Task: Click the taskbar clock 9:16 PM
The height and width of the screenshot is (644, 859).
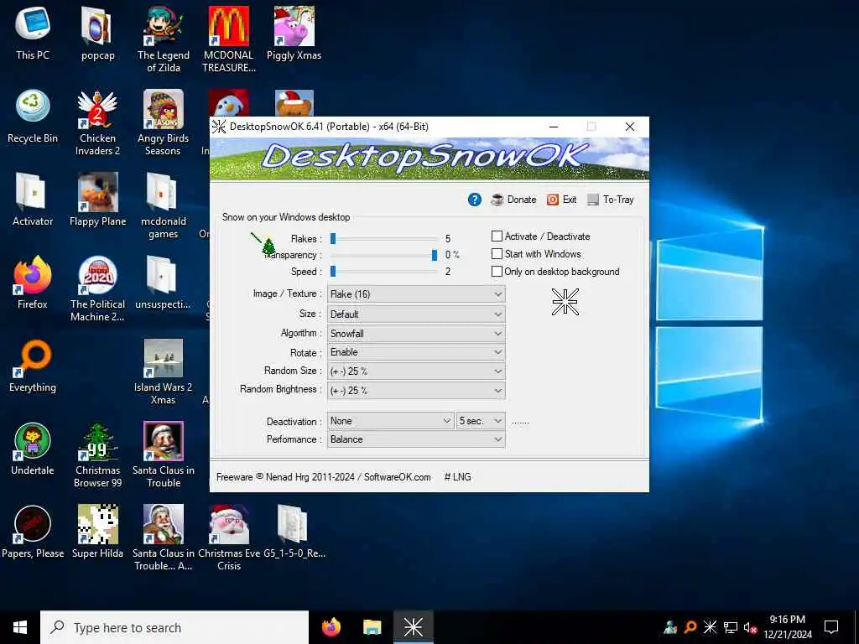Action: pos(787,627)
